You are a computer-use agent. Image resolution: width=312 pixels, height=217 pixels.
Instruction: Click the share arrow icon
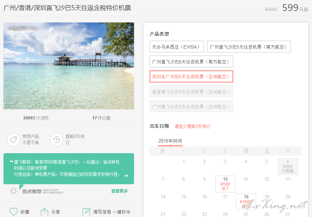44,211
